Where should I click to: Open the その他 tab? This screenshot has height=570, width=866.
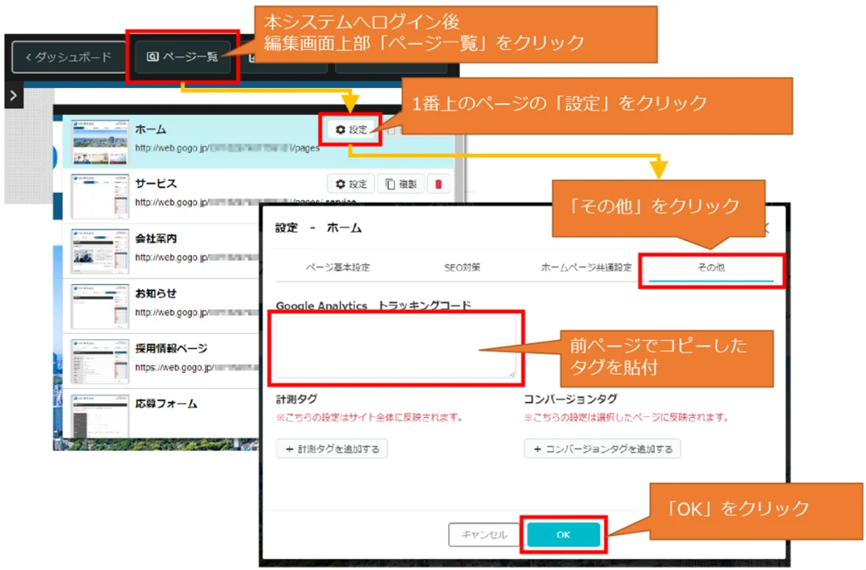[x=710, y=267]
